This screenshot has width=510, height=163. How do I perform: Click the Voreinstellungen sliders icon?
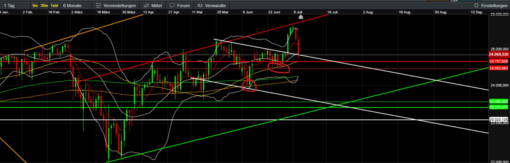click(x=98, y=6)
